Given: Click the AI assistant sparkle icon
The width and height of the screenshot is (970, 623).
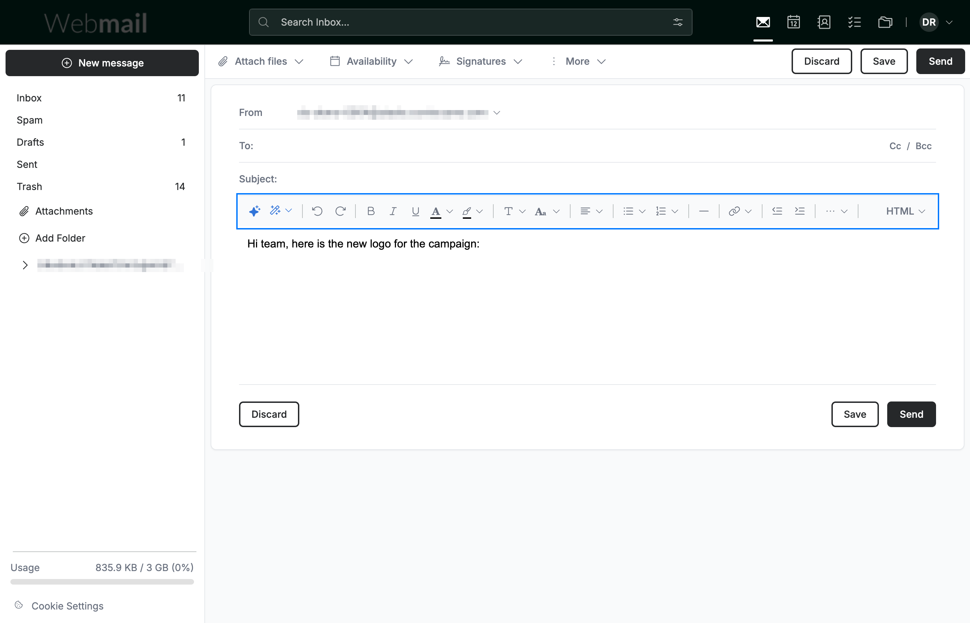Looking at the screenshot, I should coord(255,211).
